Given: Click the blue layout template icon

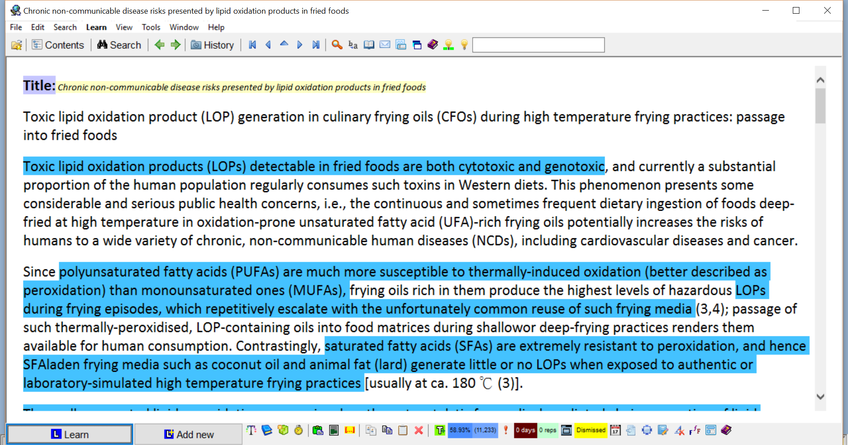Looking at the screenshot, I should pyautogui.click(x=711, y=430).
